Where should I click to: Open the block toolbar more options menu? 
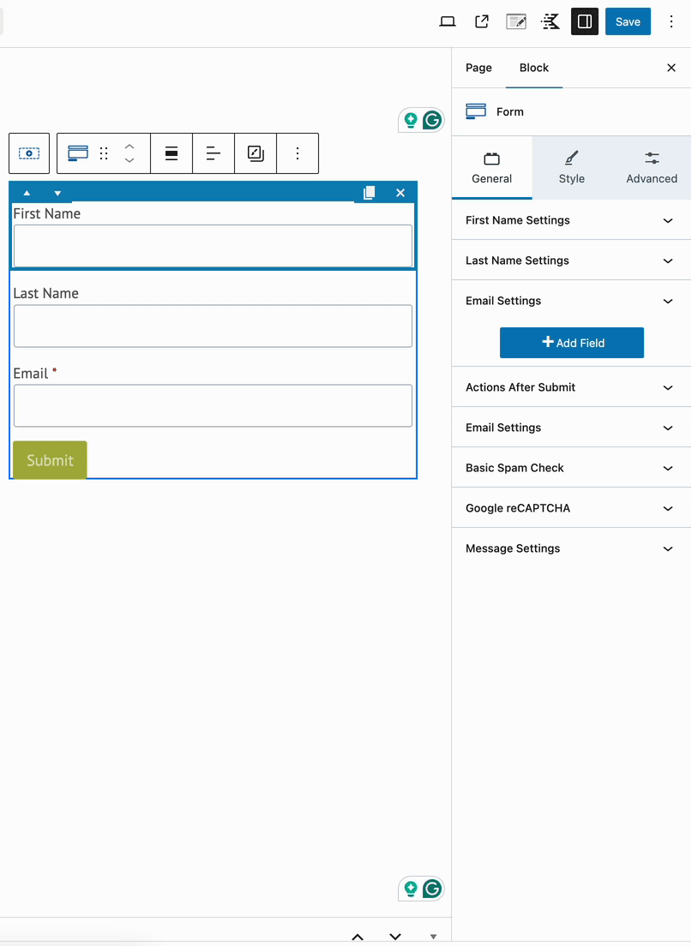point(298,153)
